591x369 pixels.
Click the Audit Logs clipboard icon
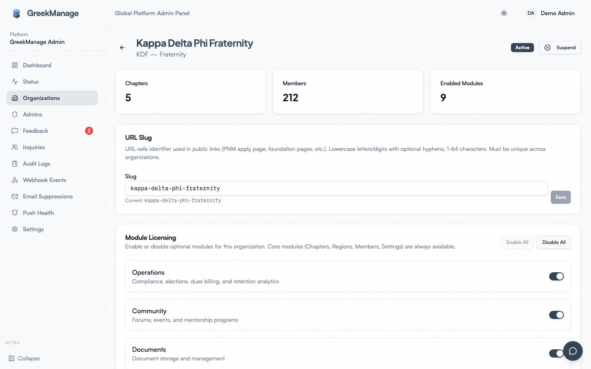click(15, 164)
